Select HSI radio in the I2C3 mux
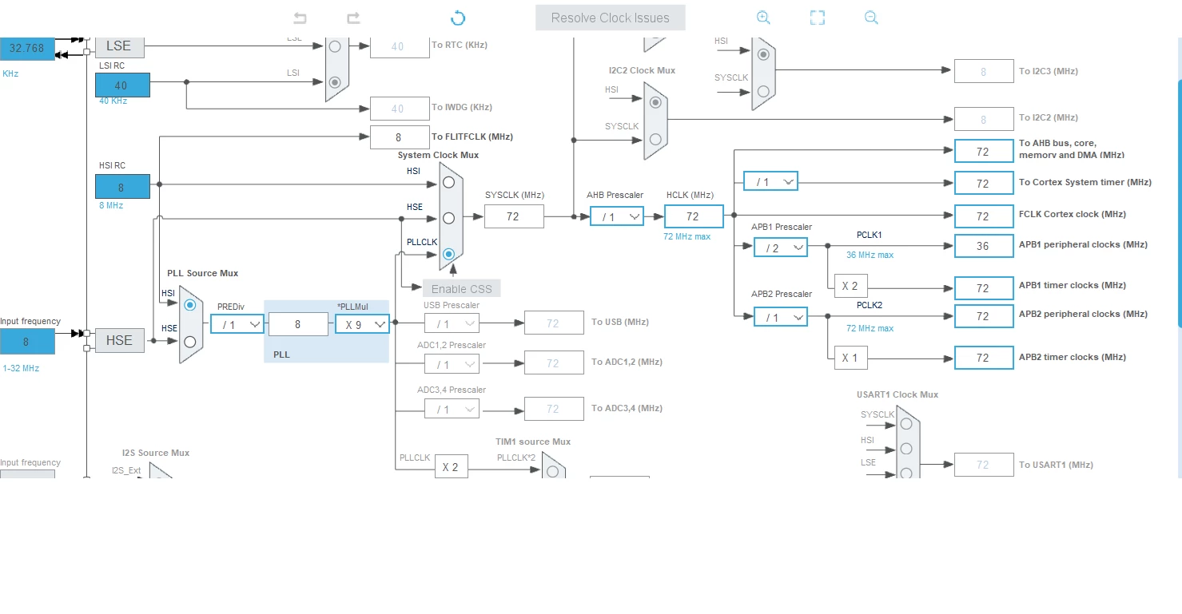This screenshot has height=614, width=1182. pyautogui.click(x=763, y=54)
